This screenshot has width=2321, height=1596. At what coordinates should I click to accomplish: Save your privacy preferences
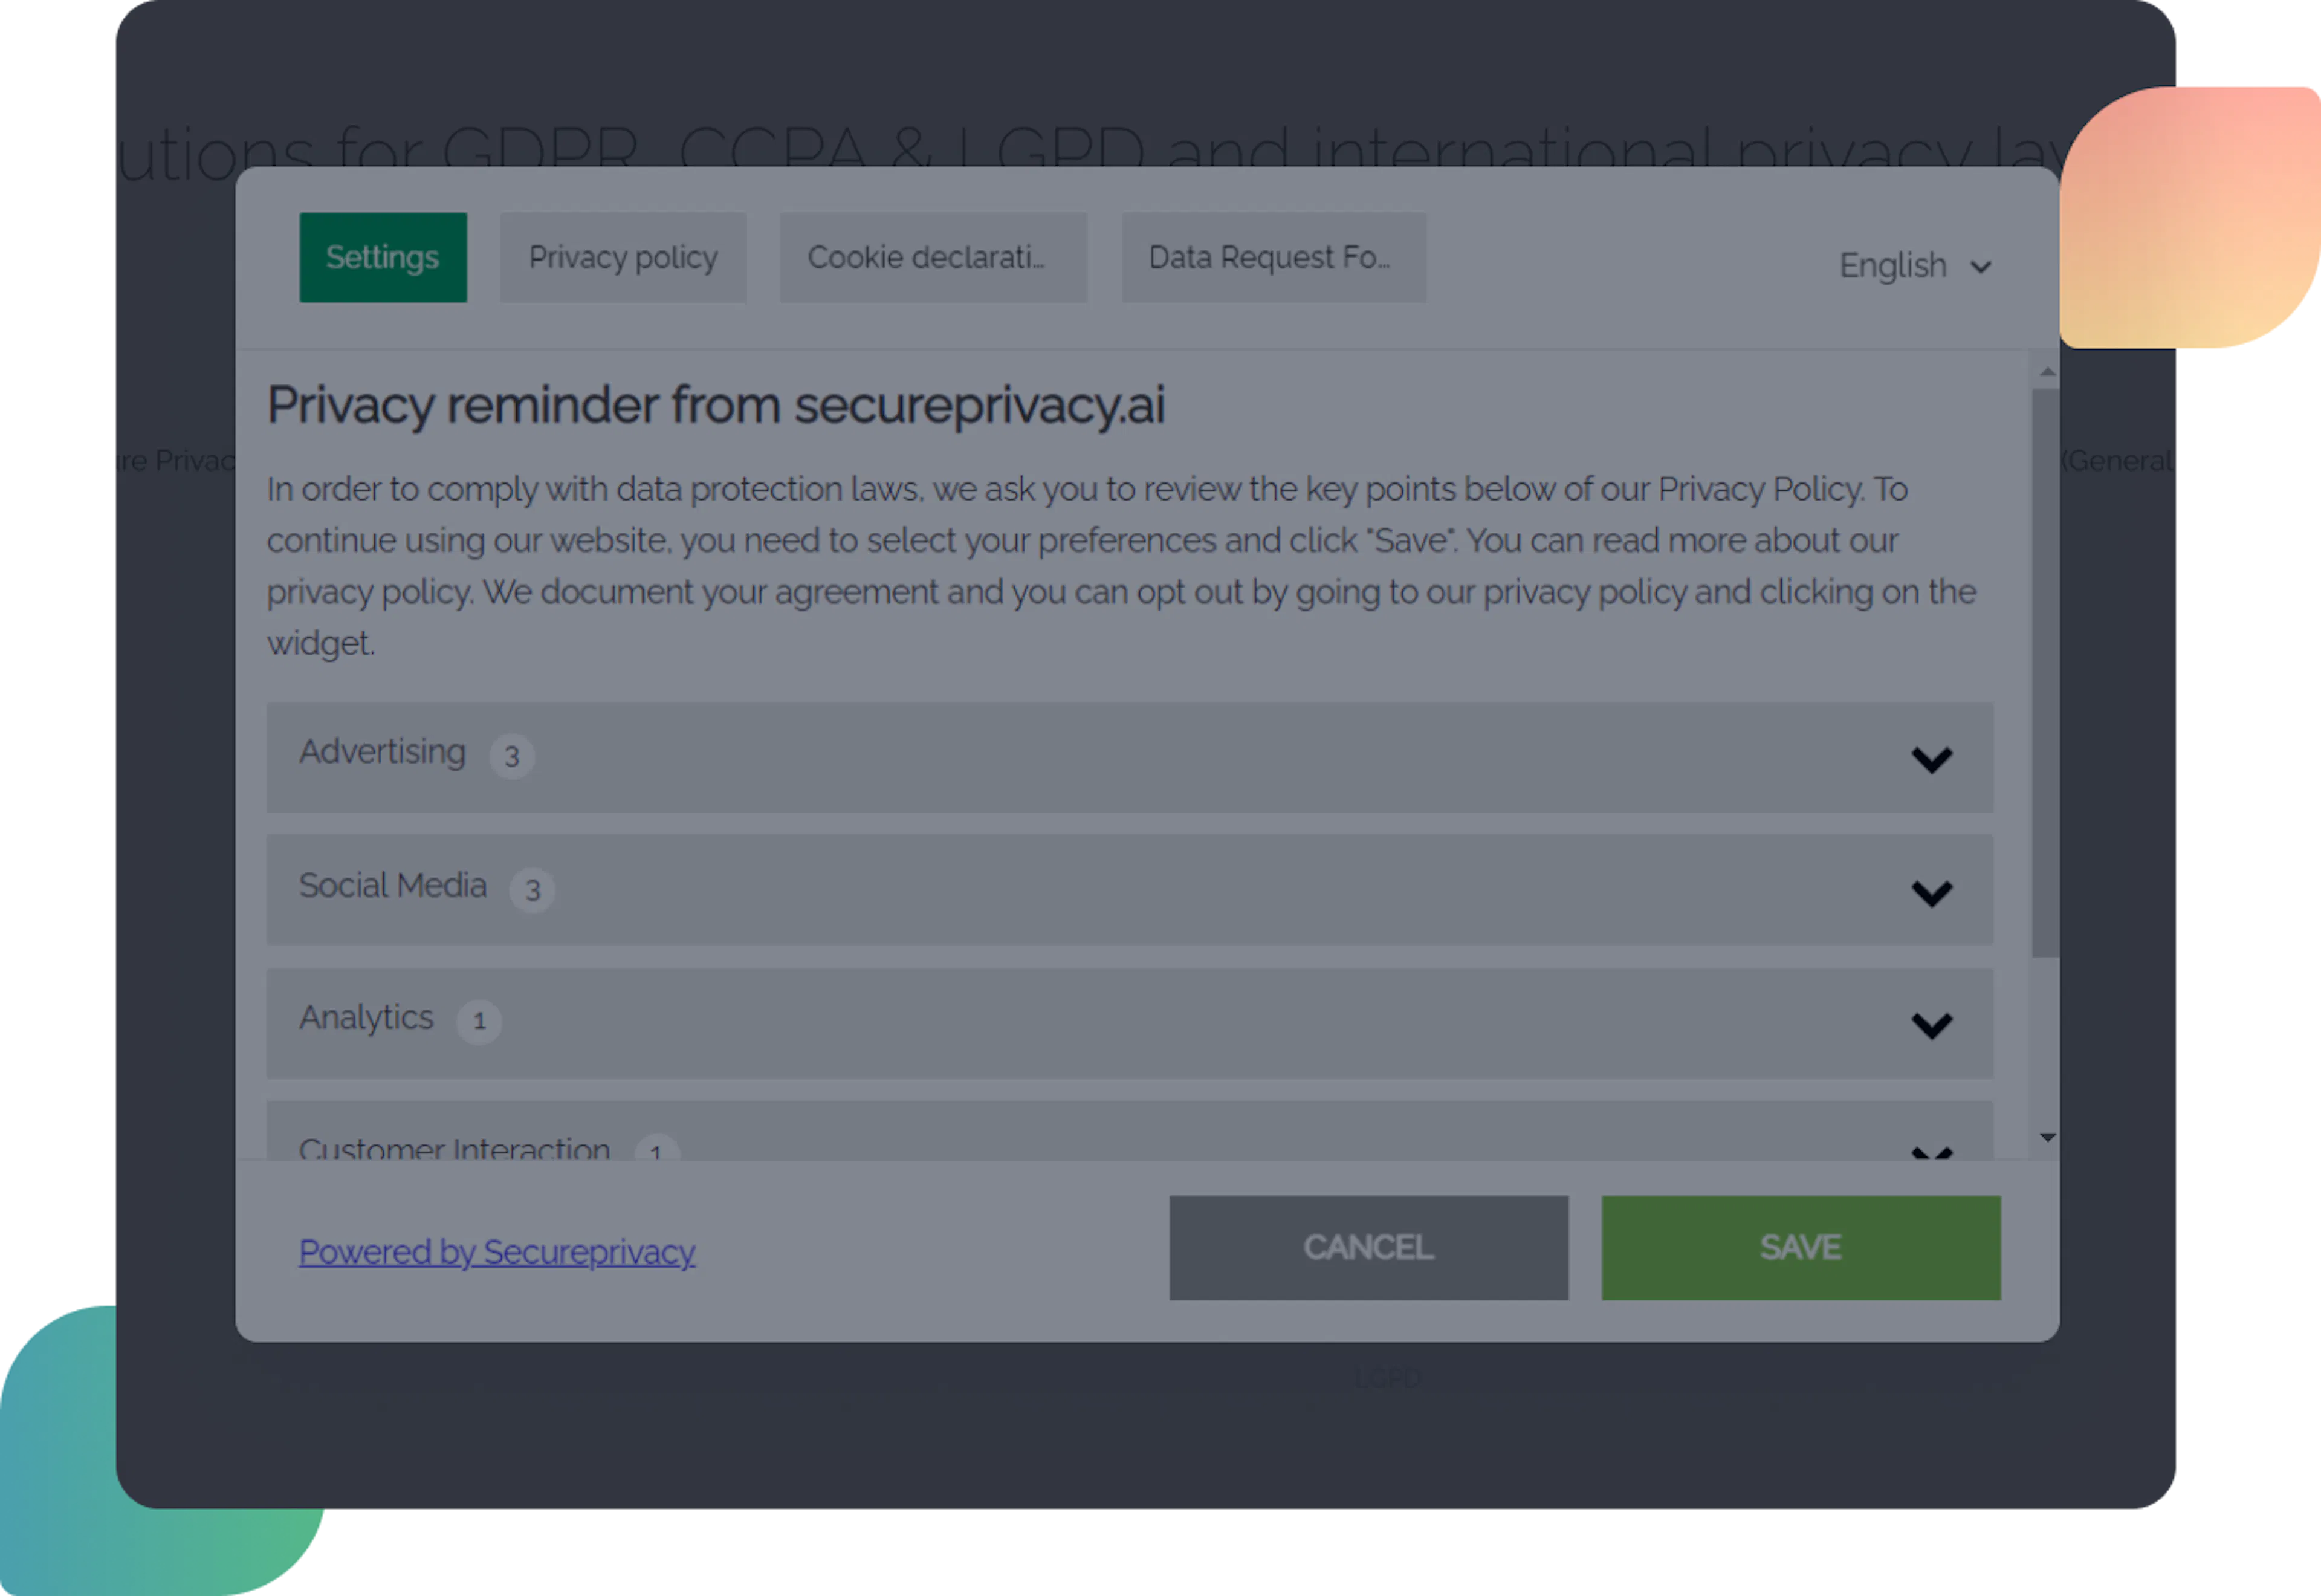pyautogui.click(x=1799, y=1247)
